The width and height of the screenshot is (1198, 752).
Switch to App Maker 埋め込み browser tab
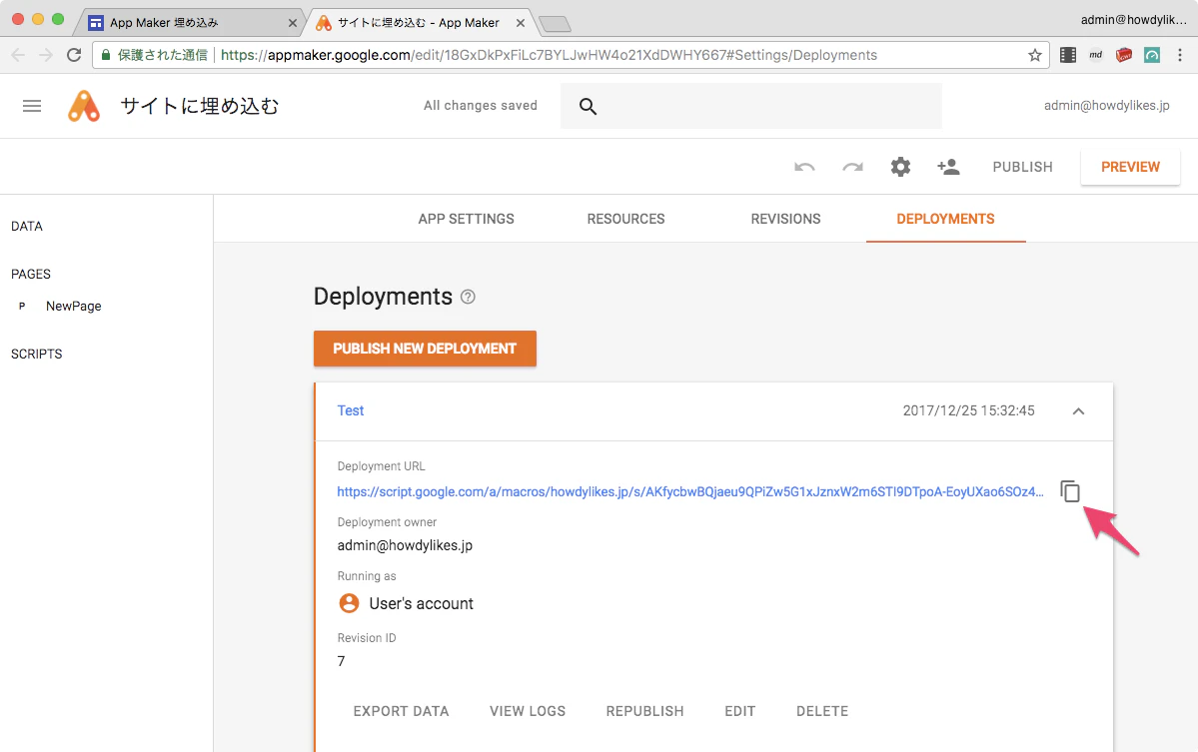click(188, 23)
